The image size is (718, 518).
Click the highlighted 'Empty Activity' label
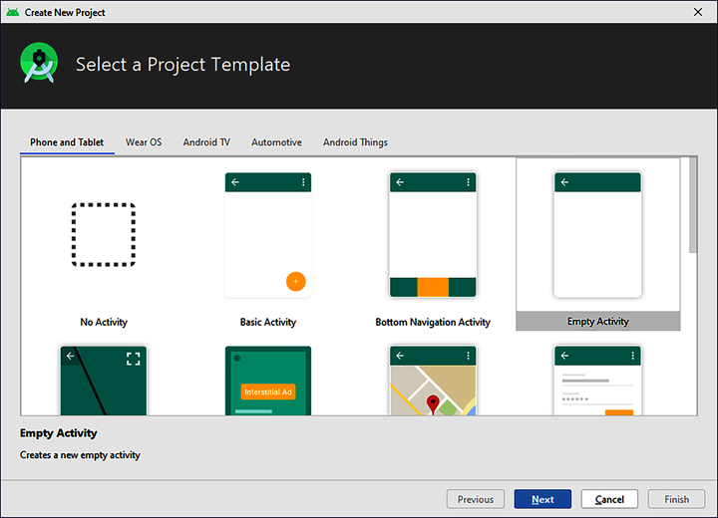598,321
